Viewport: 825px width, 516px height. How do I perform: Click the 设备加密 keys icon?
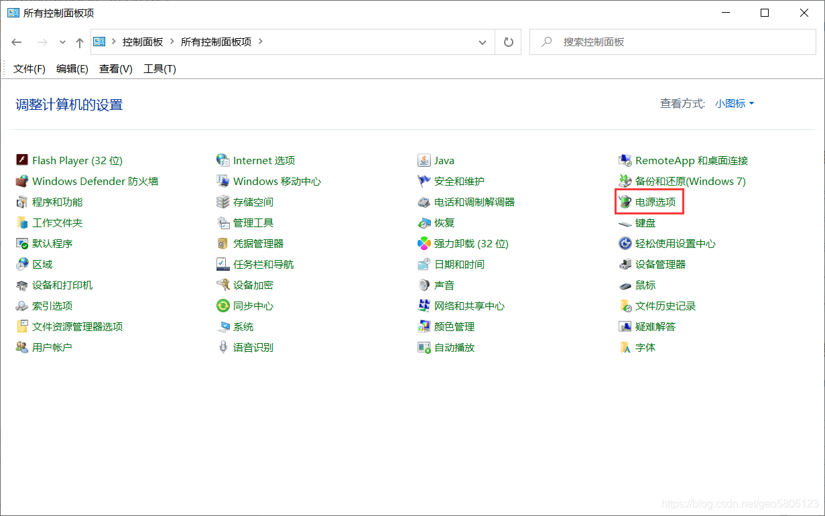click(x=223, y=285)
